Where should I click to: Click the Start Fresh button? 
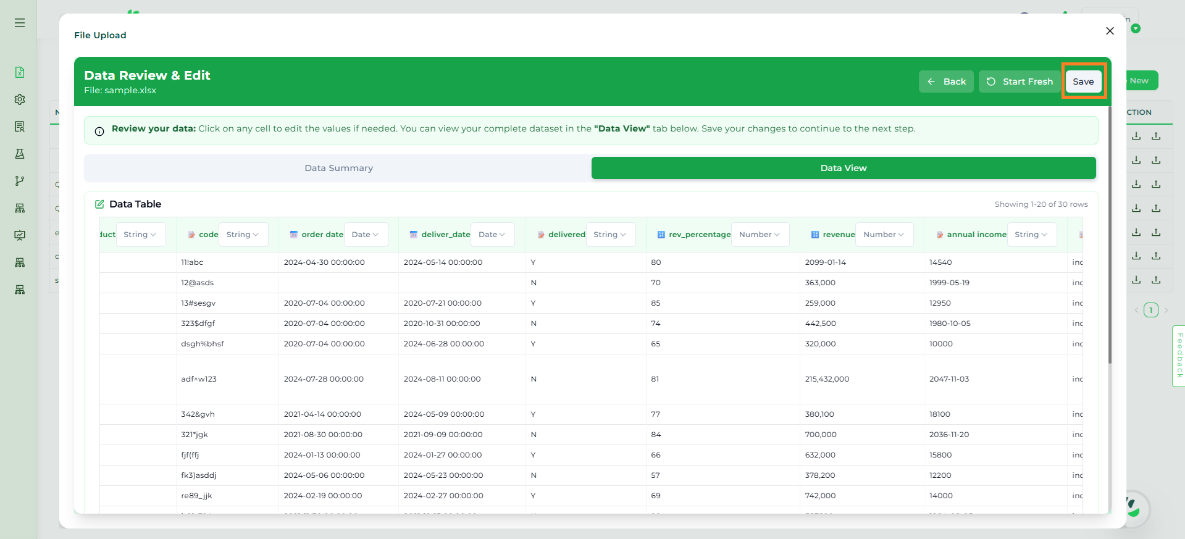tap(1020, 81)
